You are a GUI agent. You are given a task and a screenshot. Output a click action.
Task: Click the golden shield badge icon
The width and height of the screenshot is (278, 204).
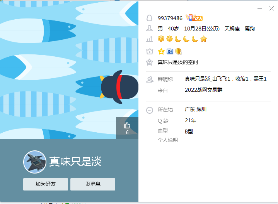178,51
